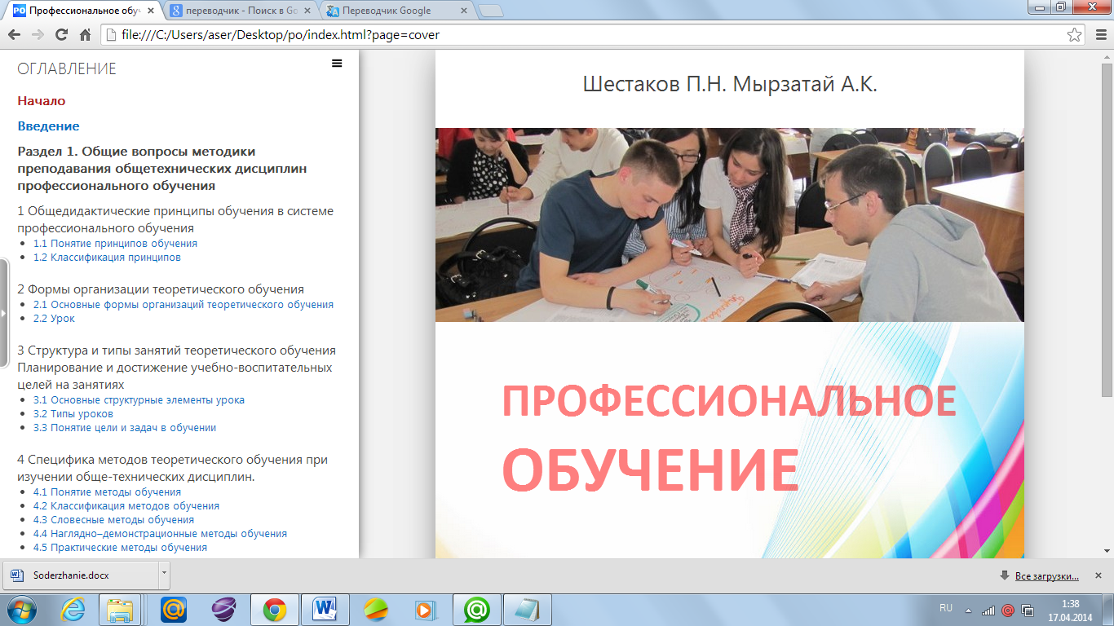Click the authors line Шестаков П.Н. Мырзатай А.К.
Image resolution: width=1114 pixels, height=626 pixels.
[x=730, y=84]
